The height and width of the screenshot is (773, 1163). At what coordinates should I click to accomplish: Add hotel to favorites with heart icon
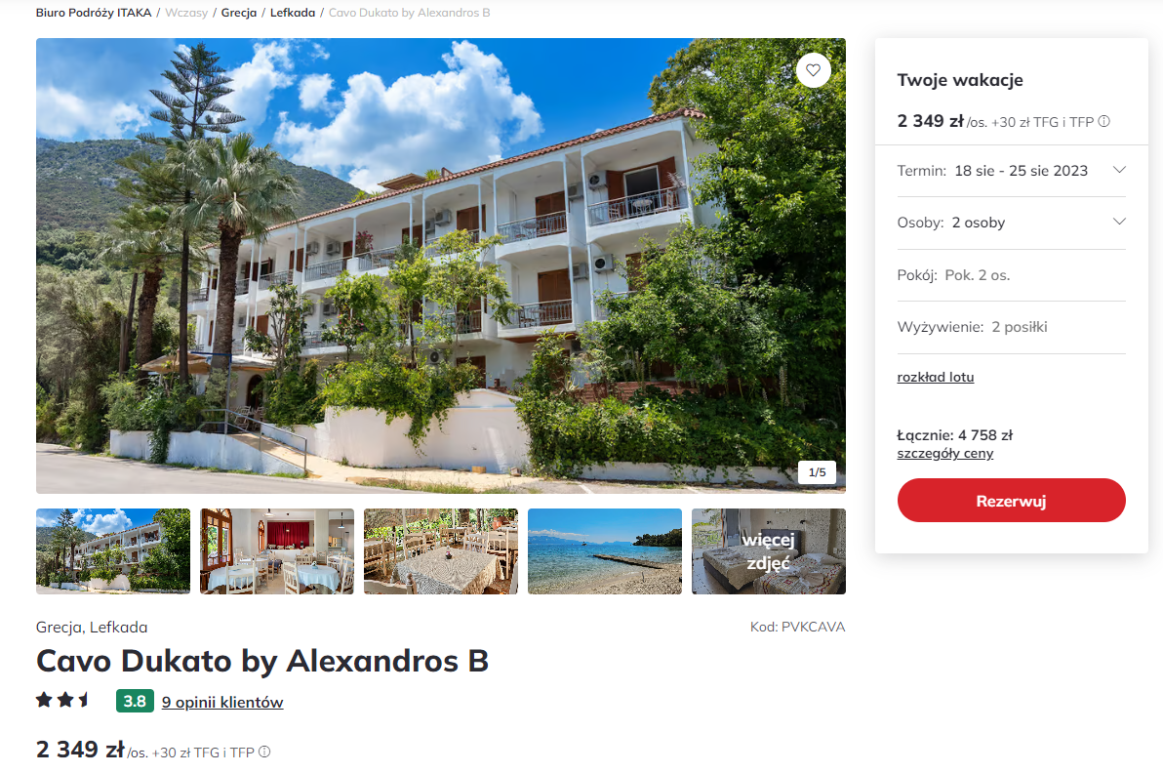pyautogui.click(x=814, y=70)
